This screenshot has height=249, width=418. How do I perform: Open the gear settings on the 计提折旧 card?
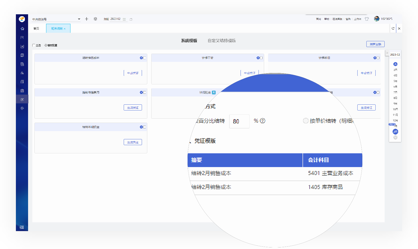375,58
